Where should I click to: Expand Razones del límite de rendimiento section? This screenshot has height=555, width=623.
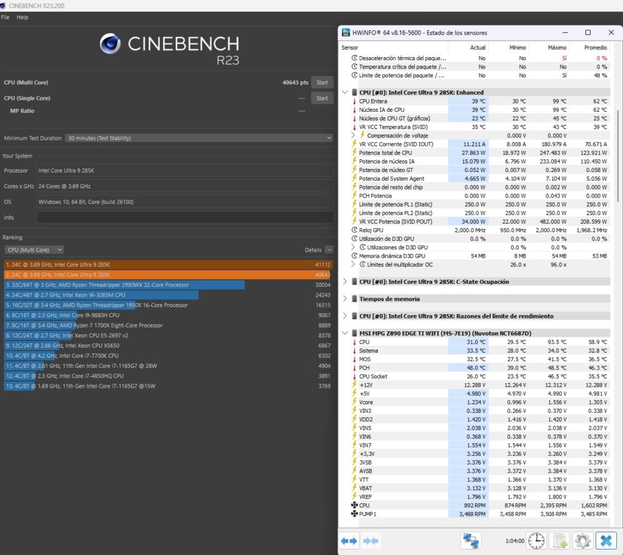345,316
